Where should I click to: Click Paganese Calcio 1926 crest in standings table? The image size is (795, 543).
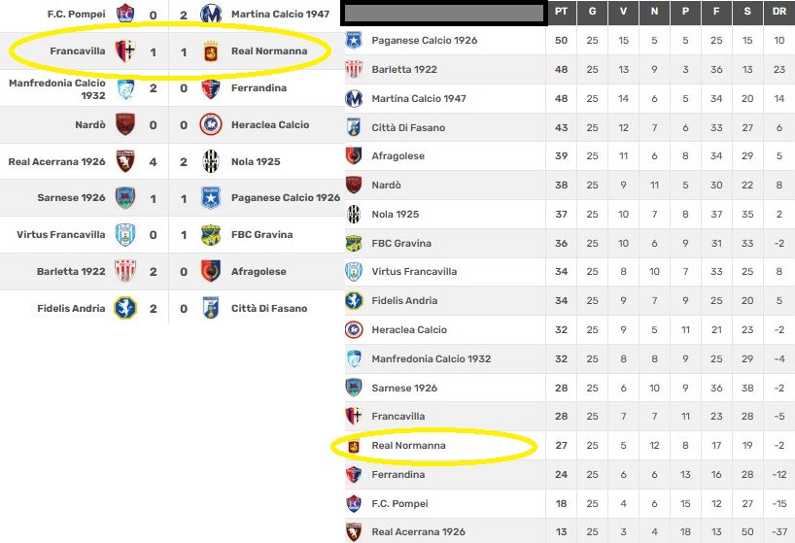(354, 41)
